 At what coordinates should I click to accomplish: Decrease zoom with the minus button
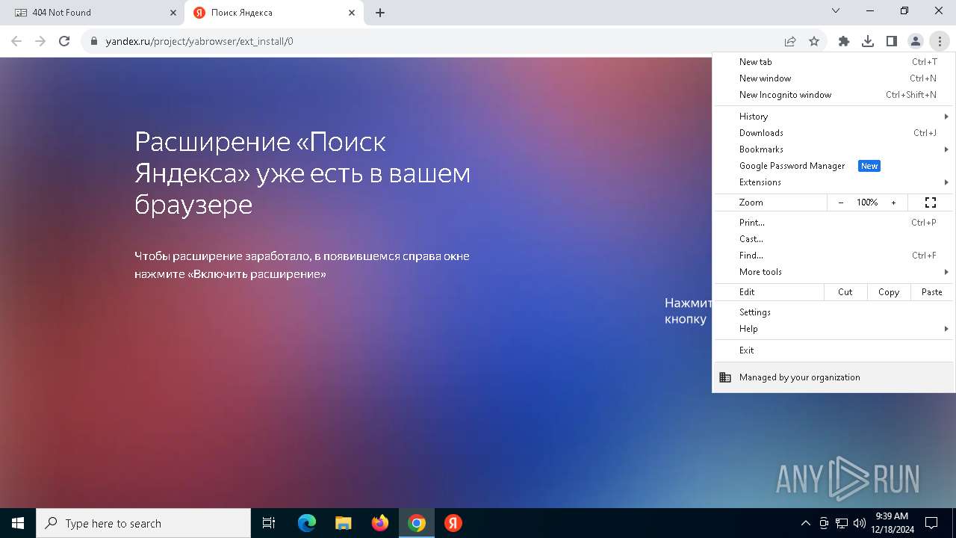[x=841, y=202]
